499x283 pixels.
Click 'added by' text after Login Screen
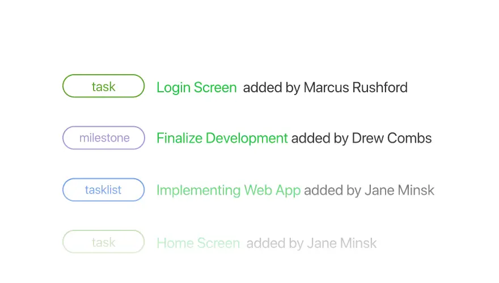click(x=272, y=88)
